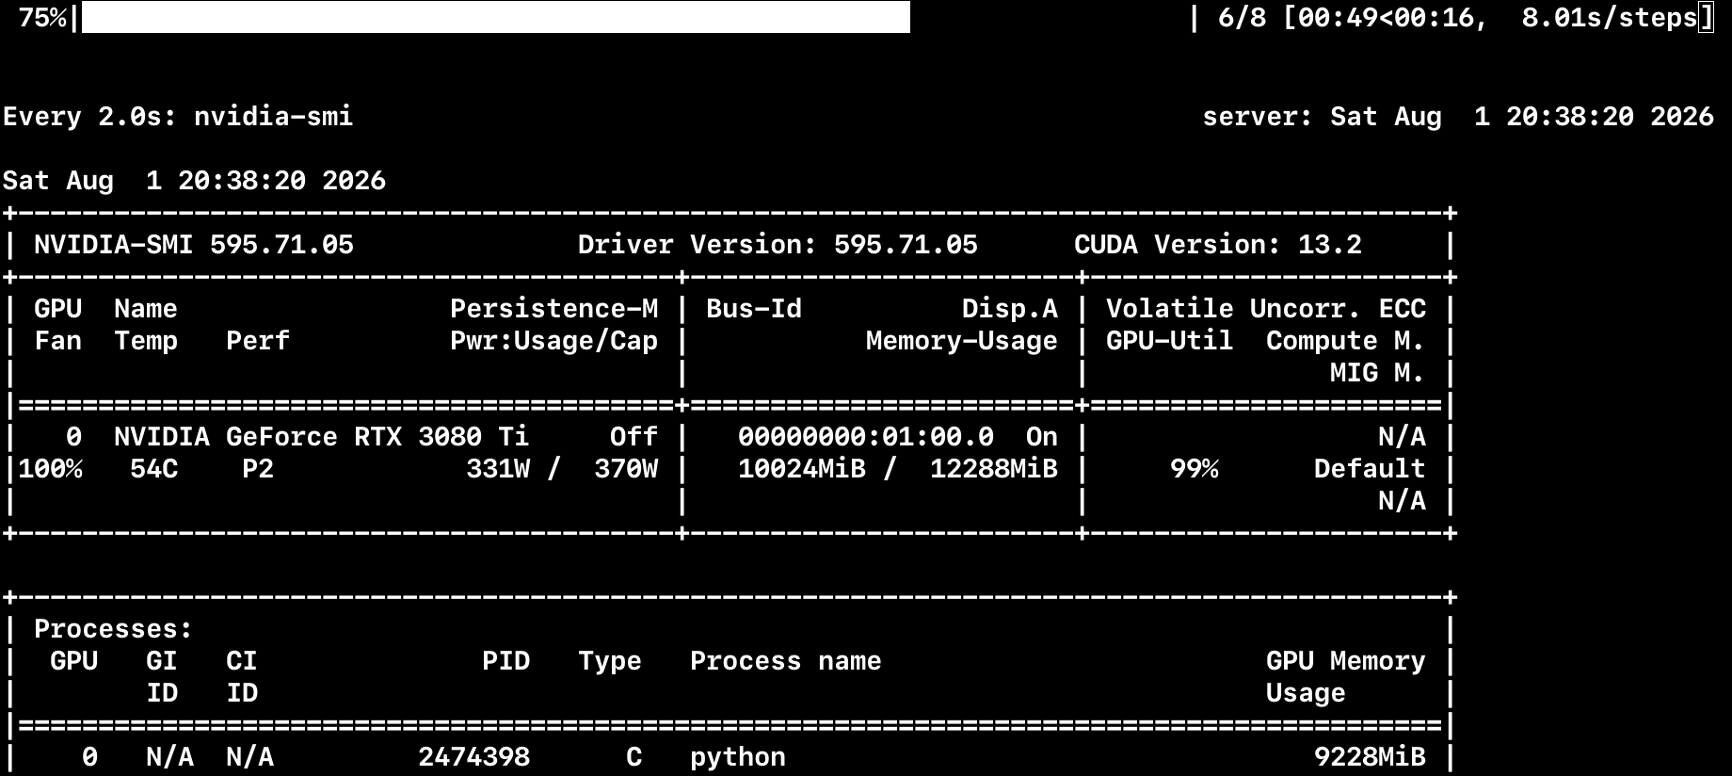Click the "Default" compute mode value
This screenshot has height=776, width=1732.
(x=1370, y=468)
